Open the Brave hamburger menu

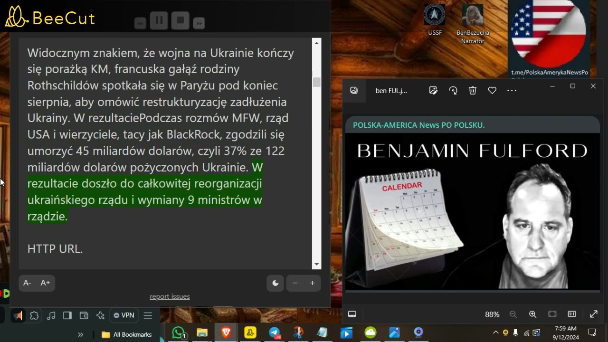coord(148,315)
